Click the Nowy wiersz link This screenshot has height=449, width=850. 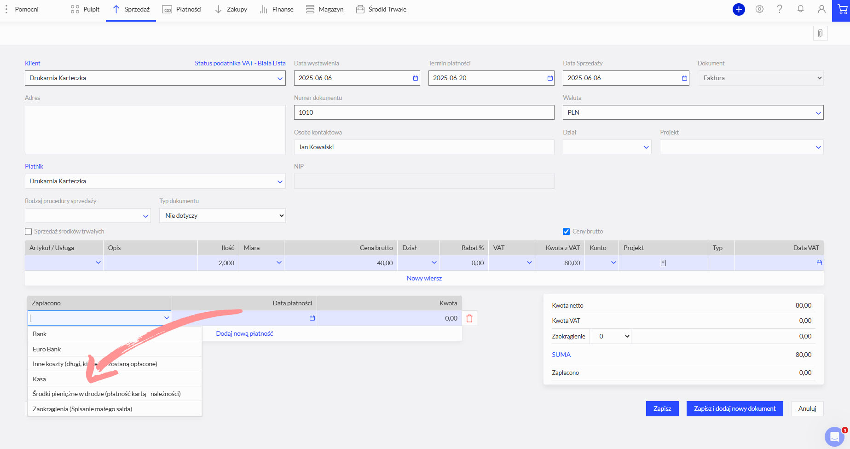pyautogui.click(x=424, y=278)
